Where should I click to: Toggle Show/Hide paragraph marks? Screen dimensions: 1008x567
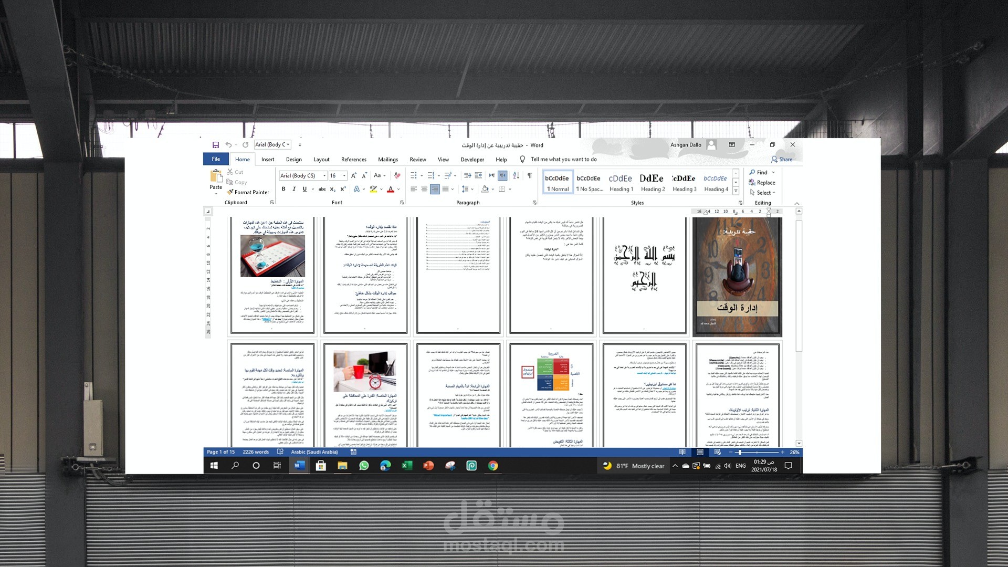529,175
